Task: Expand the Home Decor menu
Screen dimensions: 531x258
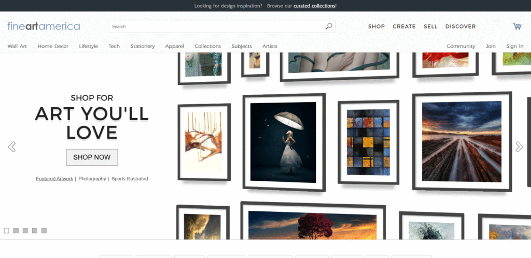Action: tap(53, 46)
